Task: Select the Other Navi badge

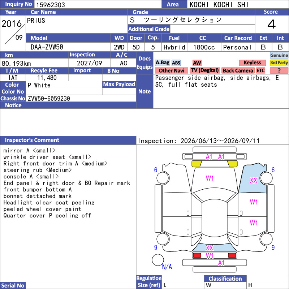Action: coord(171,70)
